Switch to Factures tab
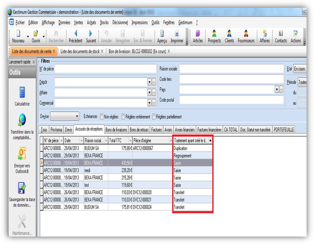Image resolution: width=314 pixels, height=244 pixels. (x=156, y=130)
